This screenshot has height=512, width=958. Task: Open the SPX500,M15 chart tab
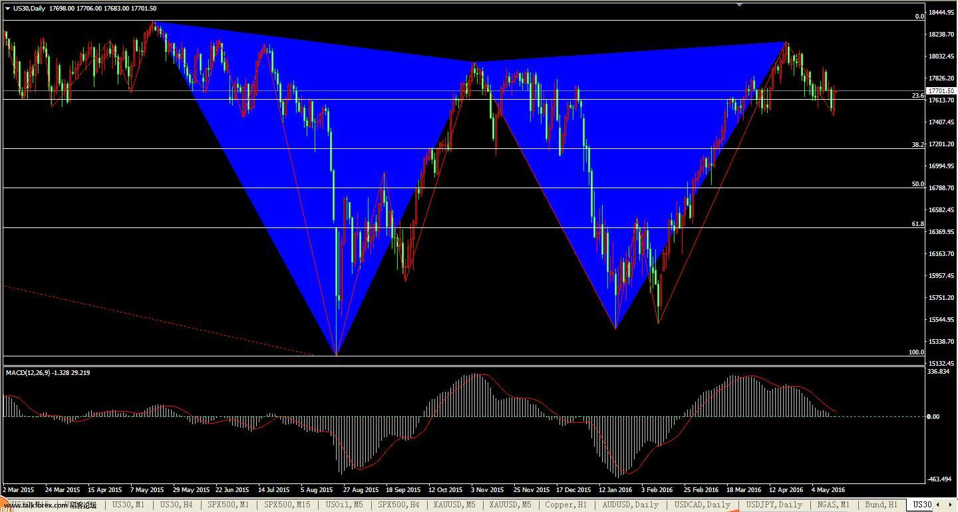[287, 505]
